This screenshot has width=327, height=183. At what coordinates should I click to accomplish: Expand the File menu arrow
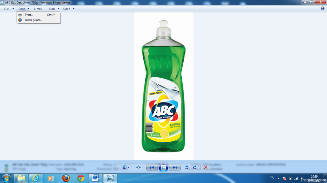pyautogui.click(x=13, y=9)
